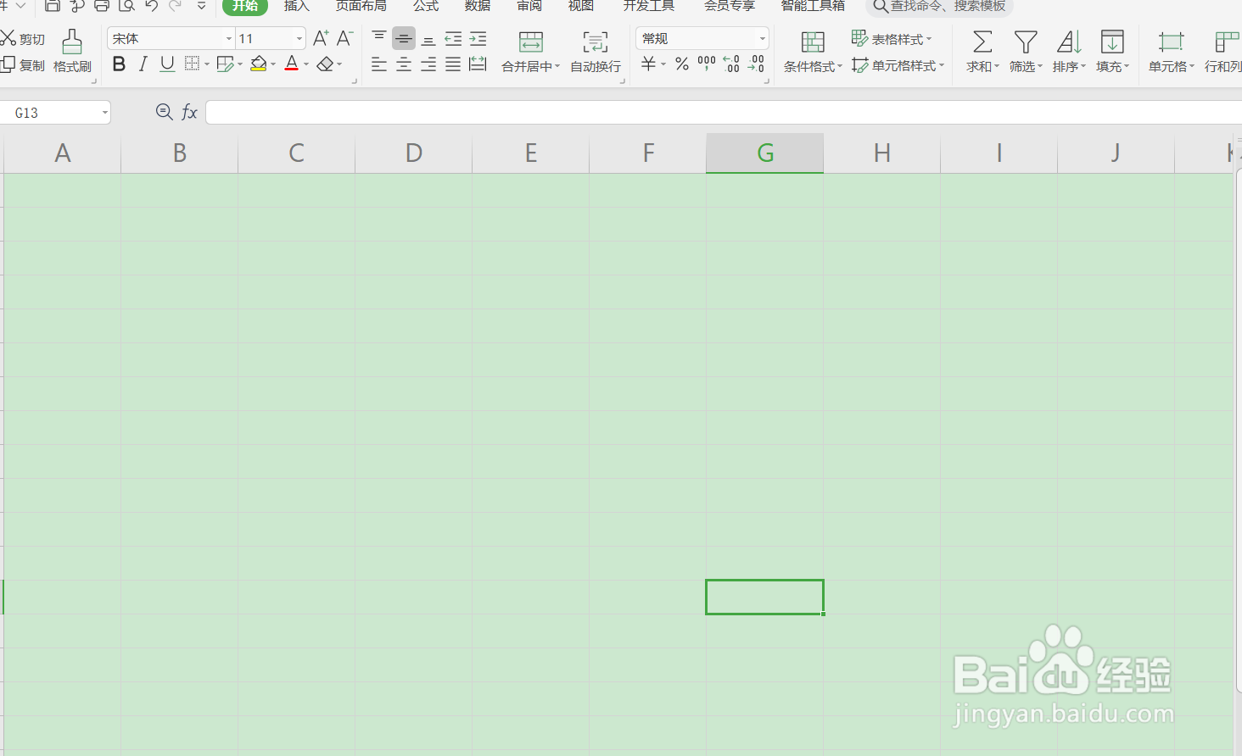Apply the red font color A

(x=292, y=64)
